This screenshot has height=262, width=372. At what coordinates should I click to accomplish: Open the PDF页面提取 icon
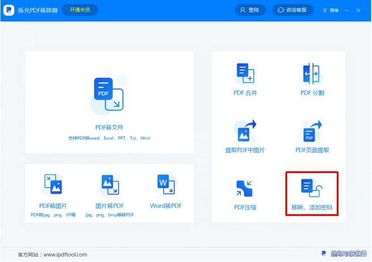tap(312, 131)
